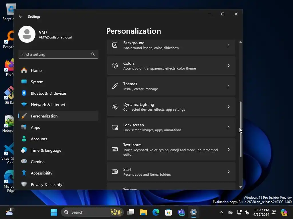293x219 pixels.
Task: Click the Accessibility figure icon in sidebar
Action: pyautogui.click(x=24, y=173)
